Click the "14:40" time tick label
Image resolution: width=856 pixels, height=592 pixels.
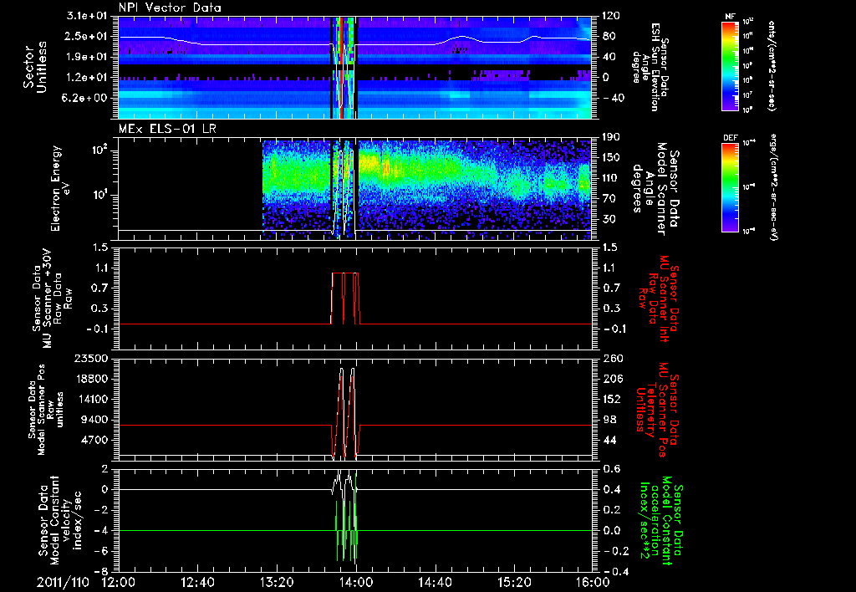click(x=435, y=583)
